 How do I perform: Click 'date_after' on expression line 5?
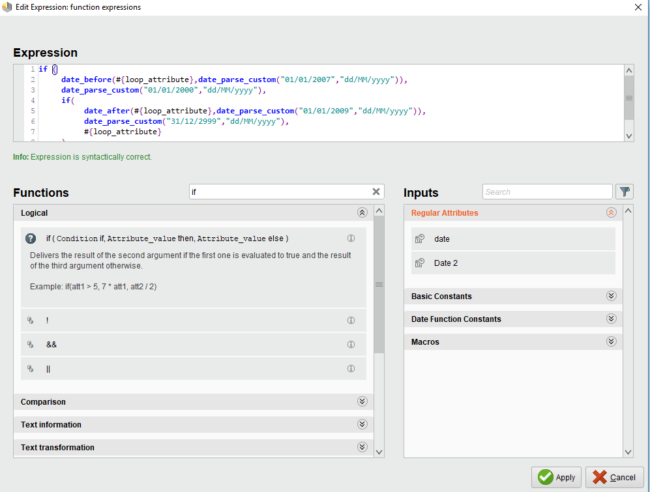tap(107, 111)
